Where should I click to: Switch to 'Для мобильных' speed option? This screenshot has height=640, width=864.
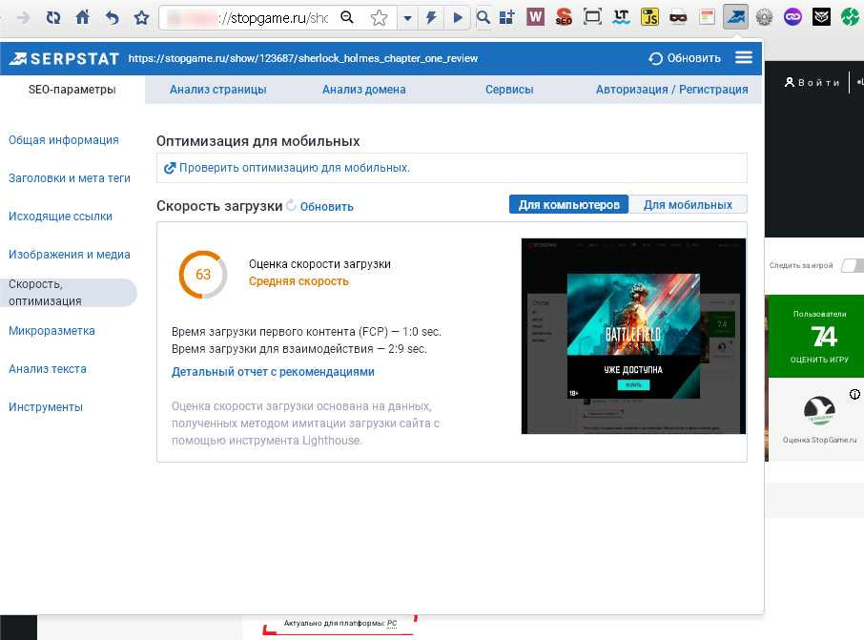click(x=688, y=205)
